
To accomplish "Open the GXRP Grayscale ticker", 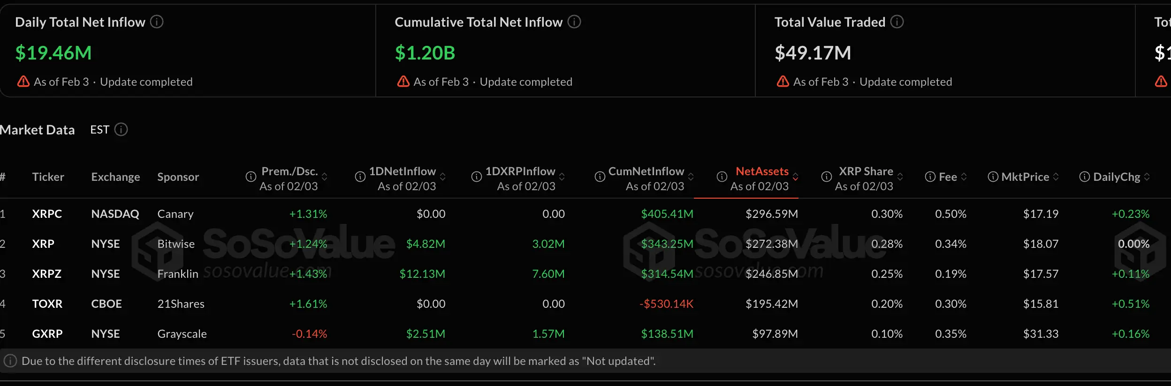I will (47, 334).
